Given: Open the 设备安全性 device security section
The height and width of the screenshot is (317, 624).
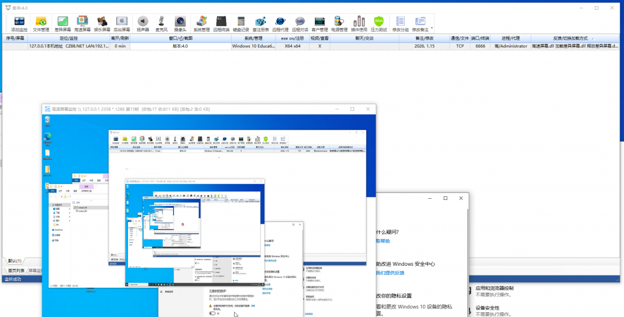Looking at the screenshot, I should click(x=487, y=308).
